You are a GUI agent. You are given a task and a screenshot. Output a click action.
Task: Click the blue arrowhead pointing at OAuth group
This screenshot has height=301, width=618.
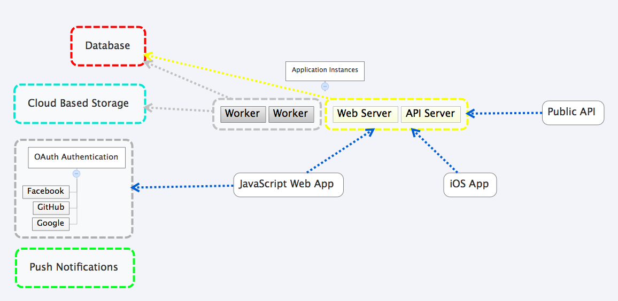coord(135,187)
